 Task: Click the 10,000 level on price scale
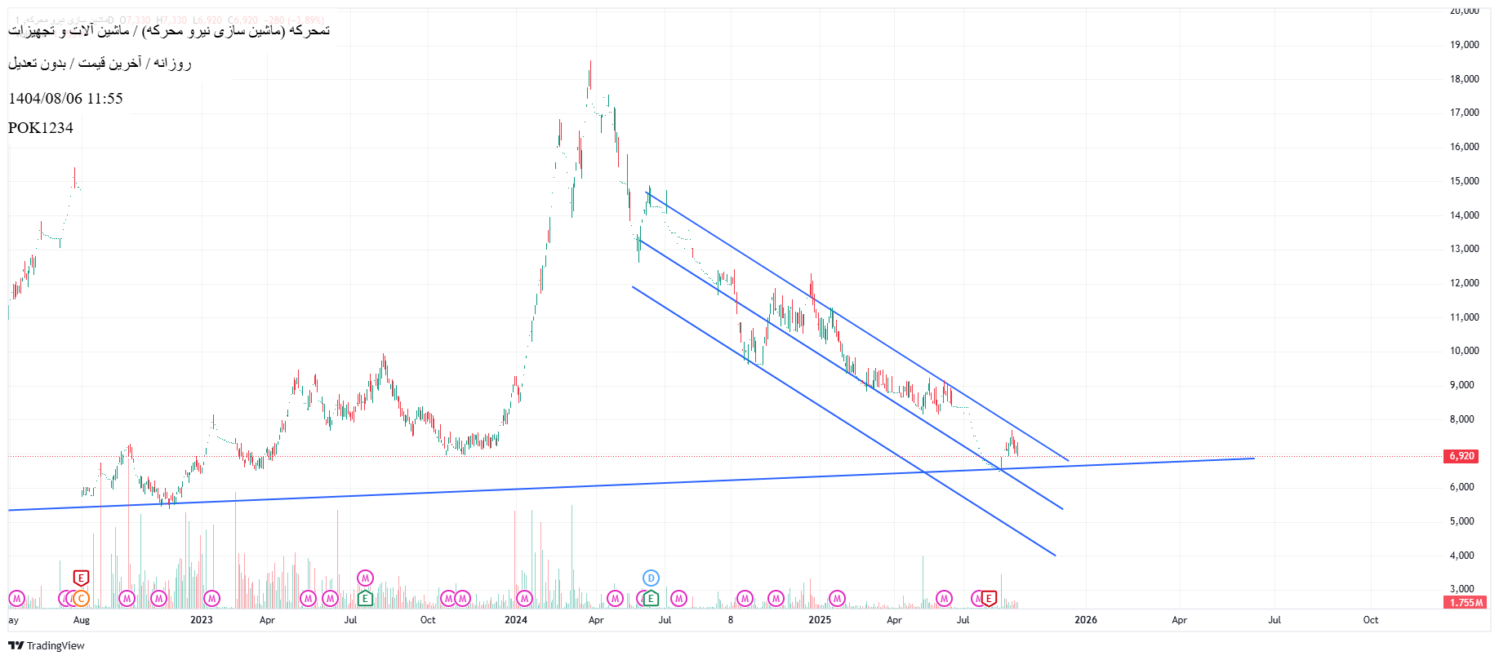(x=1464, y=351)
